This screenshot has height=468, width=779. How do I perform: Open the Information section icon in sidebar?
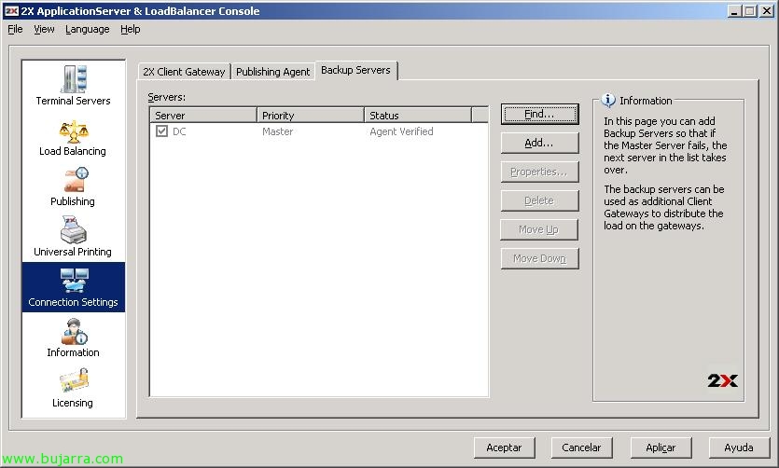pos(74,332)
